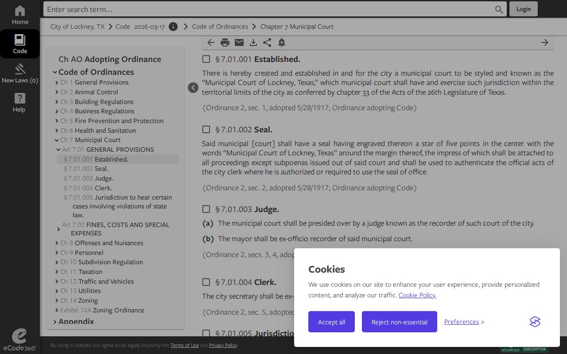Expand Ch 1 General Provisions

tap(57, 83)
